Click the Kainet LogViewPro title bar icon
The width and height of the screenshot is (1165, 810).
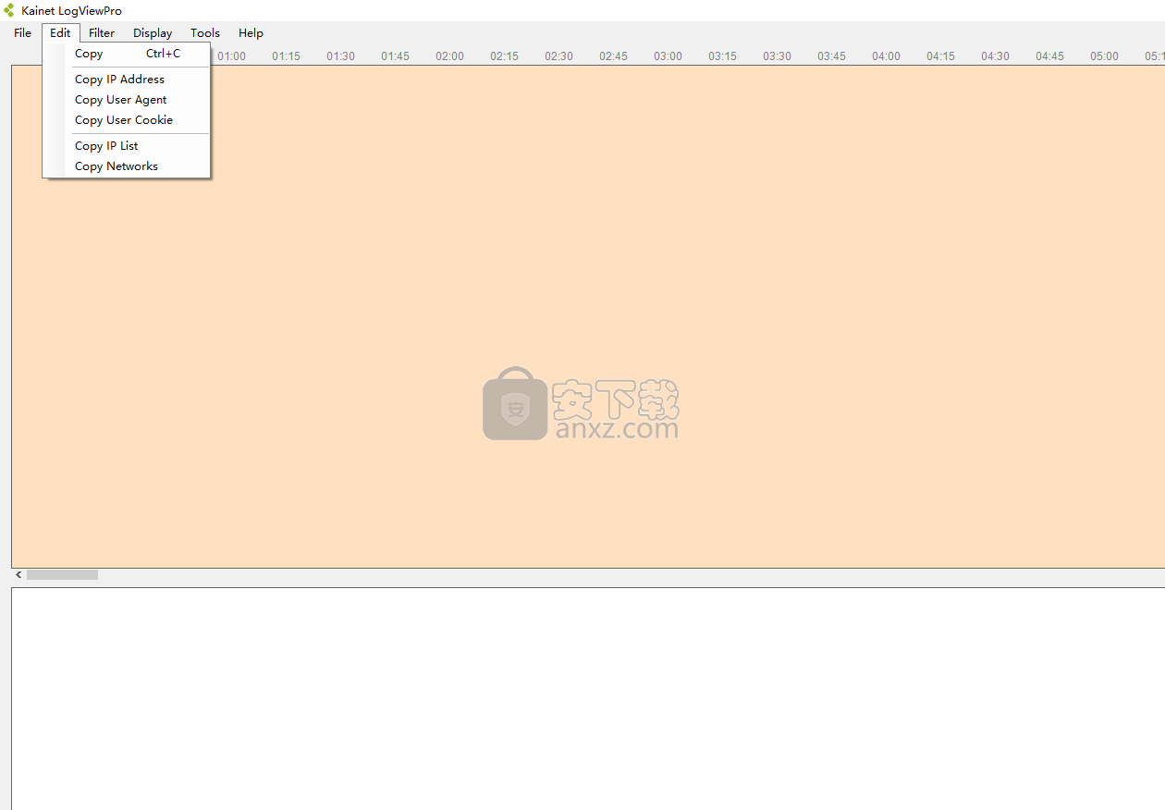click(9, 10)
